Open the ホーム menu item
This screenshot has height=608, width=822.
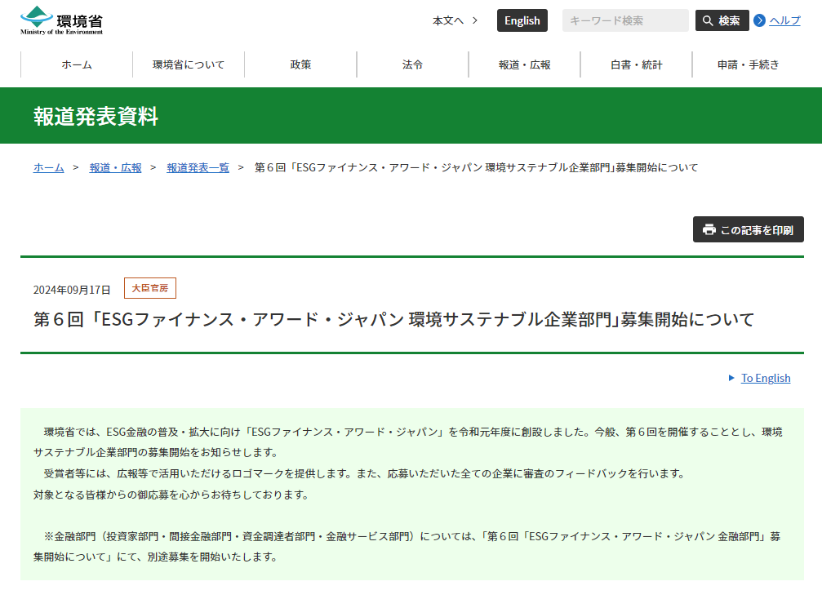(x=75, y=64)
